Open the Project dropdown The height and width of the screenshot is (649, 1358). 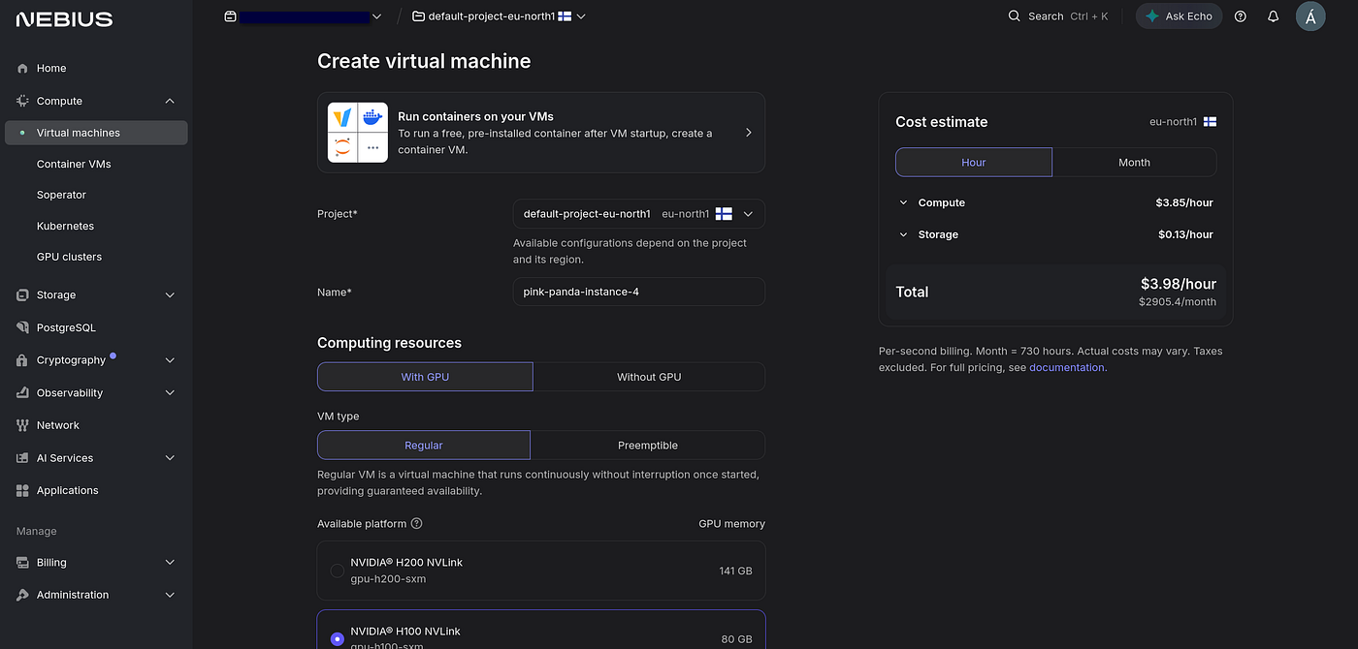click(638, 214)
